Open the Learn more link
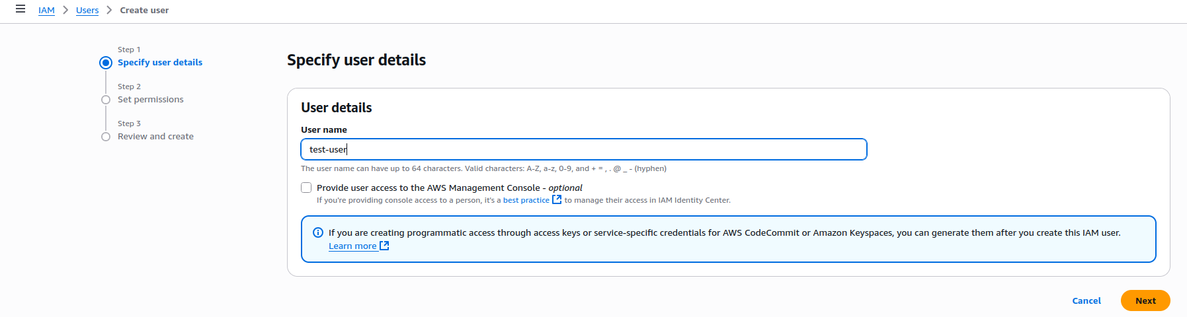The width and height of the screenshot is (1187, 317). [352, 246]
